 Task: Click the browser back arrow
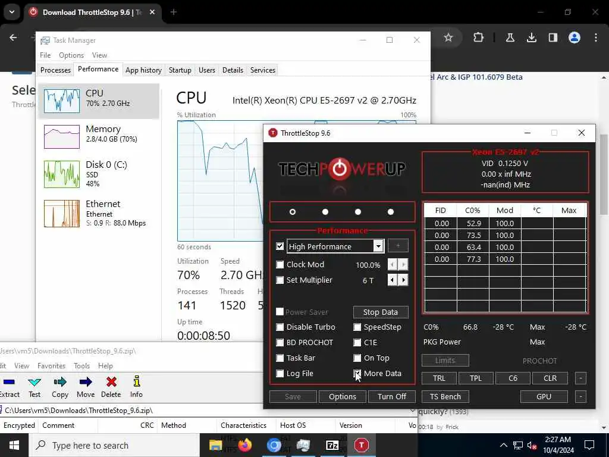pyautogui.click(x=13, y=37)
